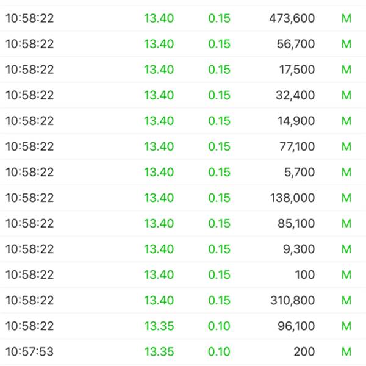Open the trade with volume 17,500
This screenshot has width=366, height=366.
183,70
